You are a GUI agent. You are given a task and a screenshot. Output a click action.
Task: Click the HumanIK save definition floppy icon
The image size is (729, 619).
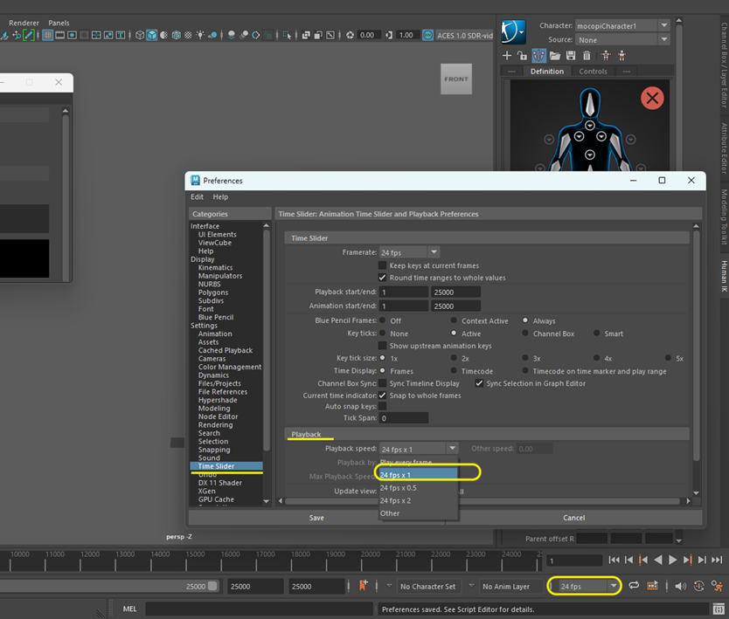point(571,56)
